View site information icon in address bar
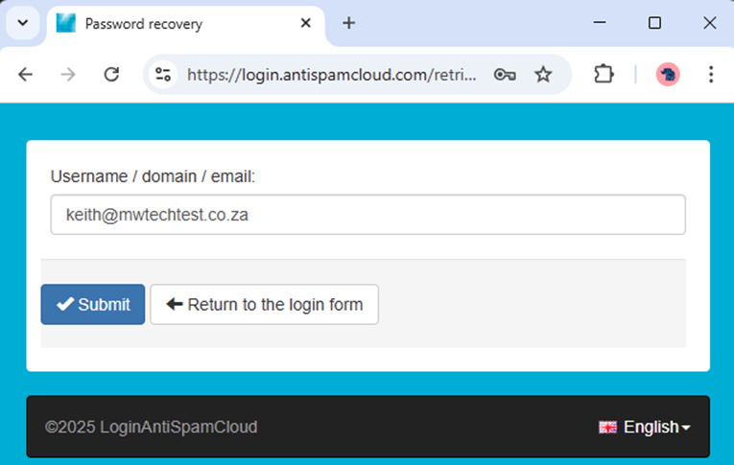 pos(164,75)
